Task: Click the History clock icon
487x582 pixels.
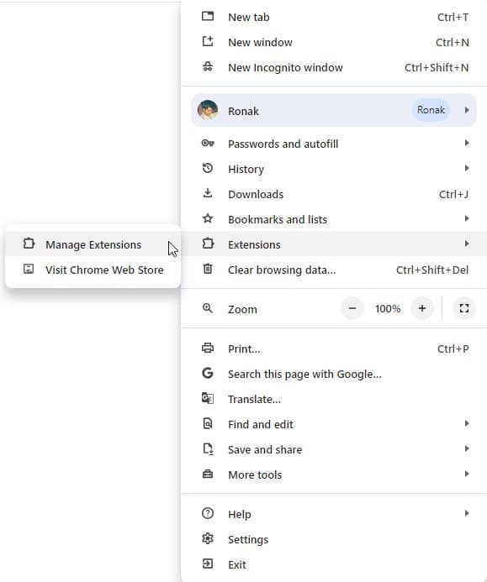Action: 208,168
